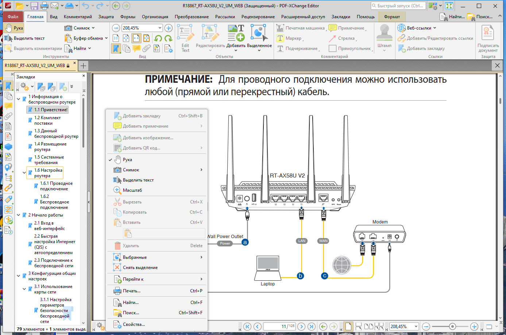Choose 'Печать...' from the context menu
This screenshot has width=506, height=335.
132,291
